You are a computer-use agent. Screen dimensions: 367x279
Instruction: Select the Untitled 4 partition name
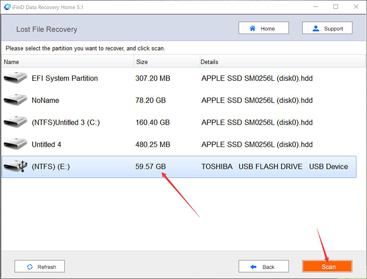[x=46, y=144]
